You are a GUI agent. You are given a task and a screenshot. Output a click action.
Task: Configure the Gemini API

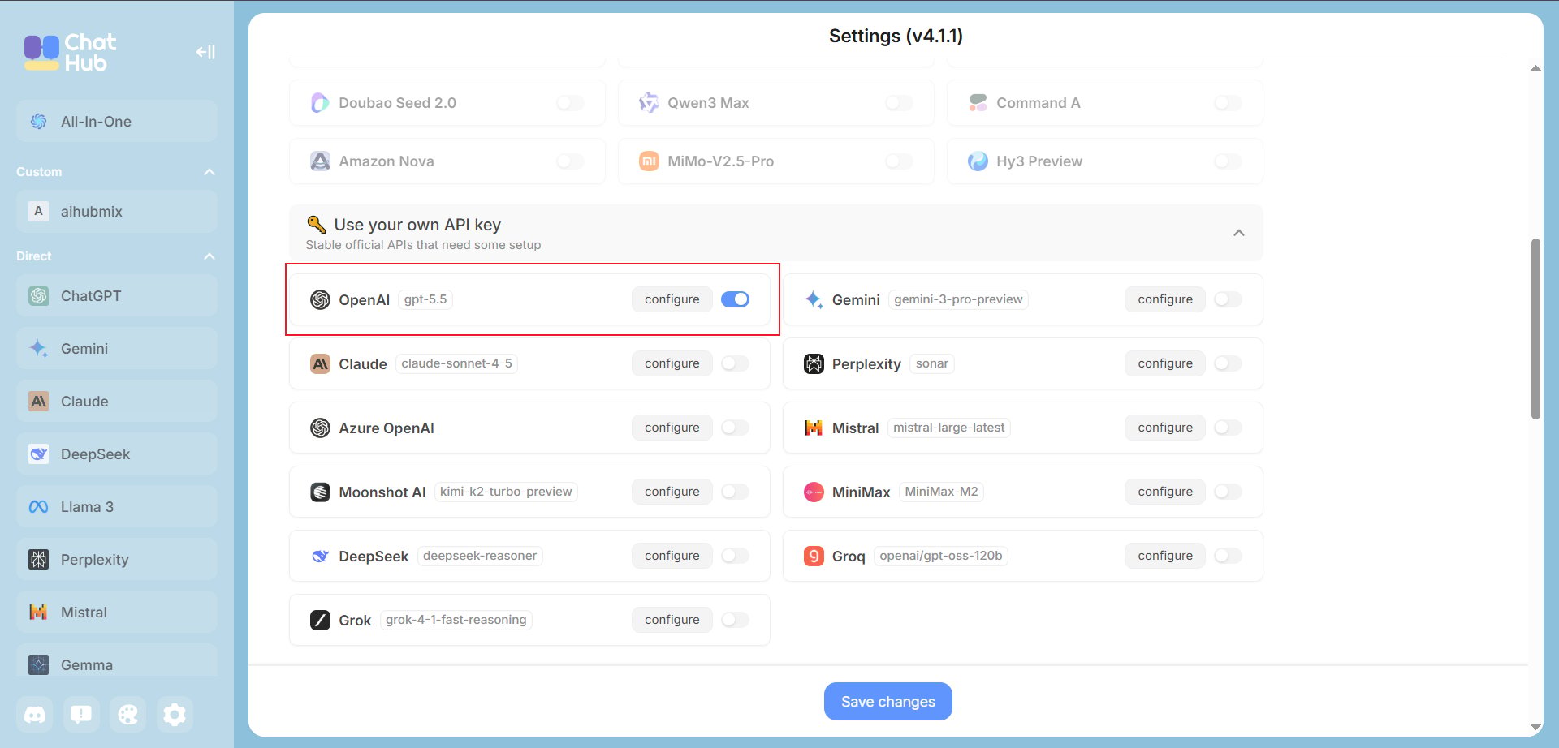[1165, 299]
